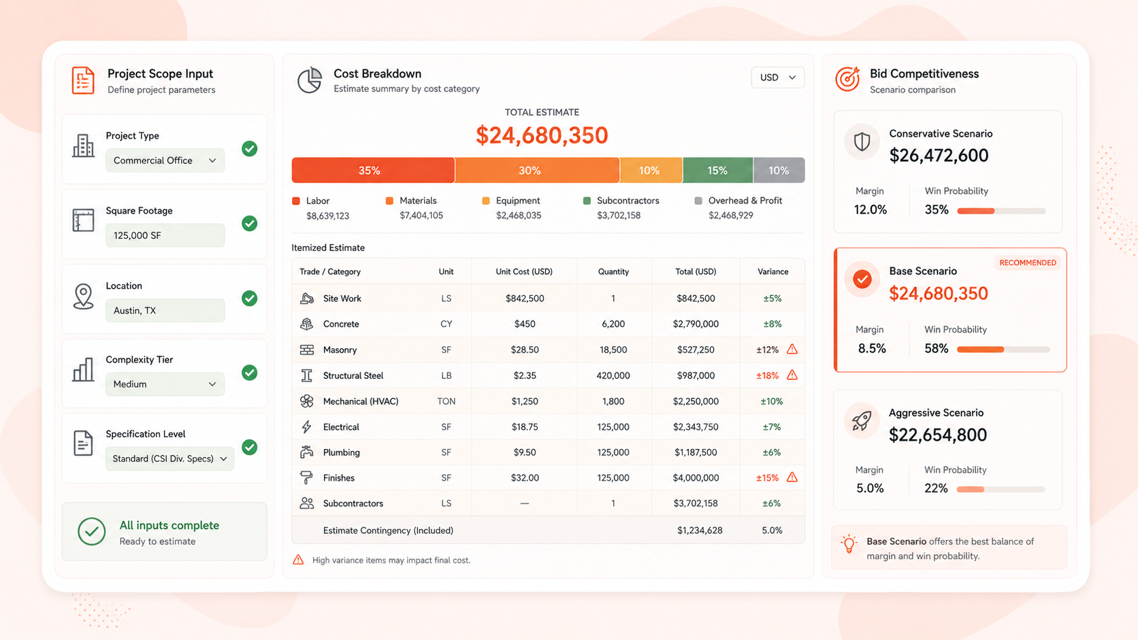Click the Complexity Tier bar chart icon
This screenshot has height=640, width=1138.
pyautogui.click(x=83, y=370)
